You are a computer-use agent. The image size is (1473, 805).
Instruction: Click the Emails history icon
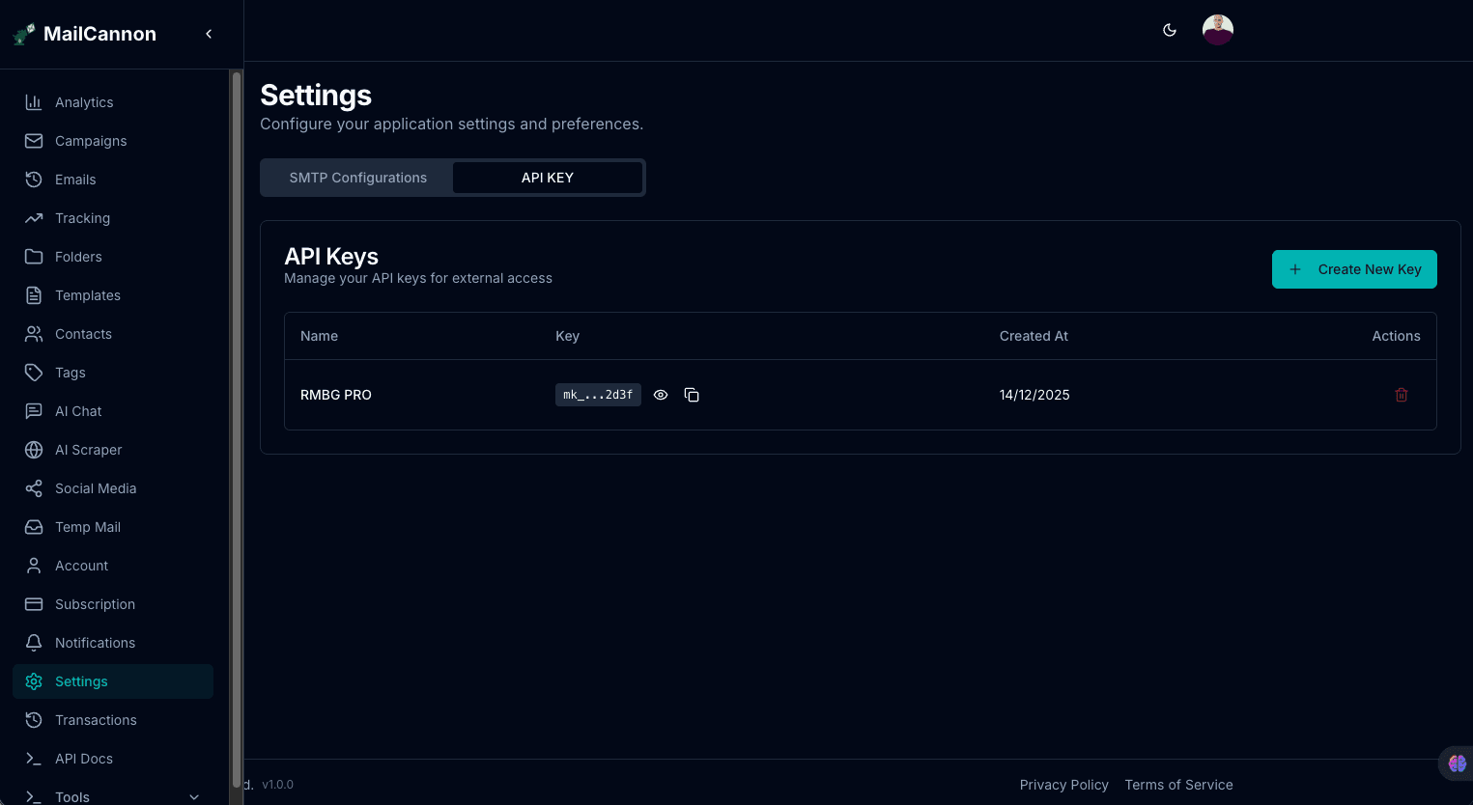34,180
